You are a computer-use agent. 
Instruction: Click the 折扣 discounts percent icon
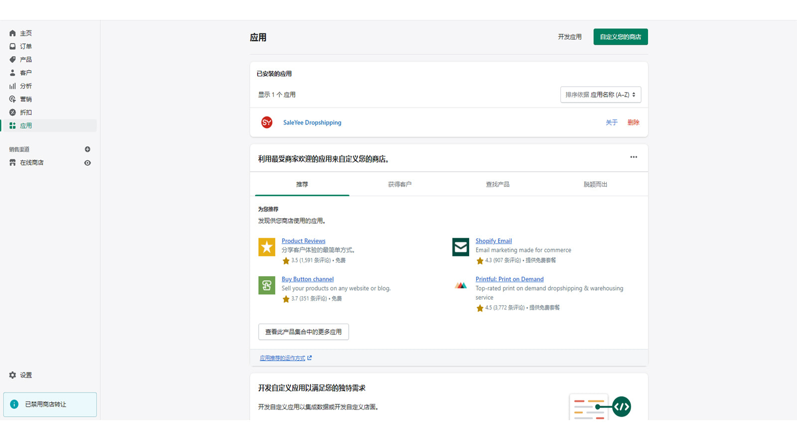pyautogui.click(x=12, y=112)
